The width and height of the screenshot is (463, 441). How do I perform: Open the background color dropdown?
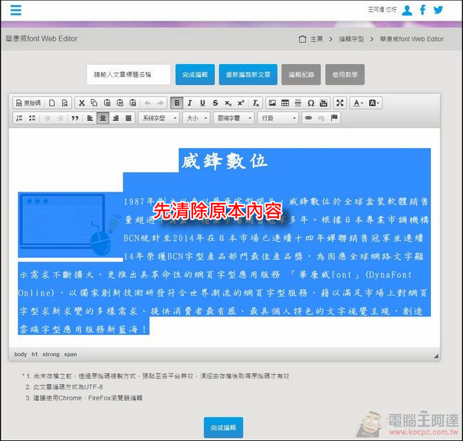coord(373,103)
